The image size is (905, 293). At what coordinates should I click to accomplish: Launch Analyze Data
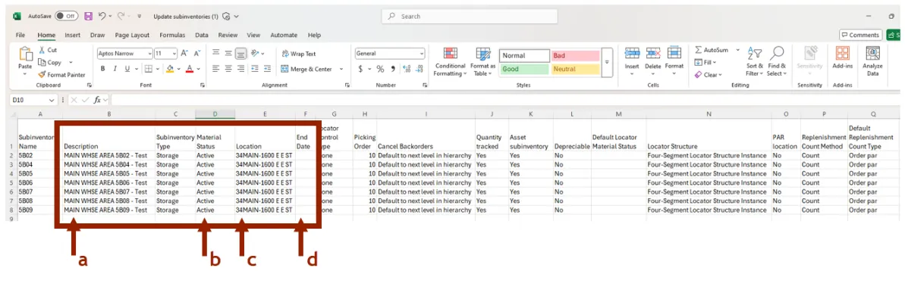(872, 61)
